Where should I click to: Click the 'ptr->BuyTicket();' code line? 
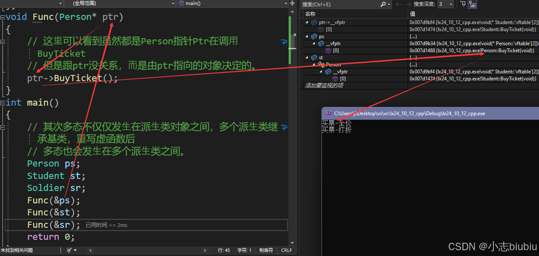point(73,78)
